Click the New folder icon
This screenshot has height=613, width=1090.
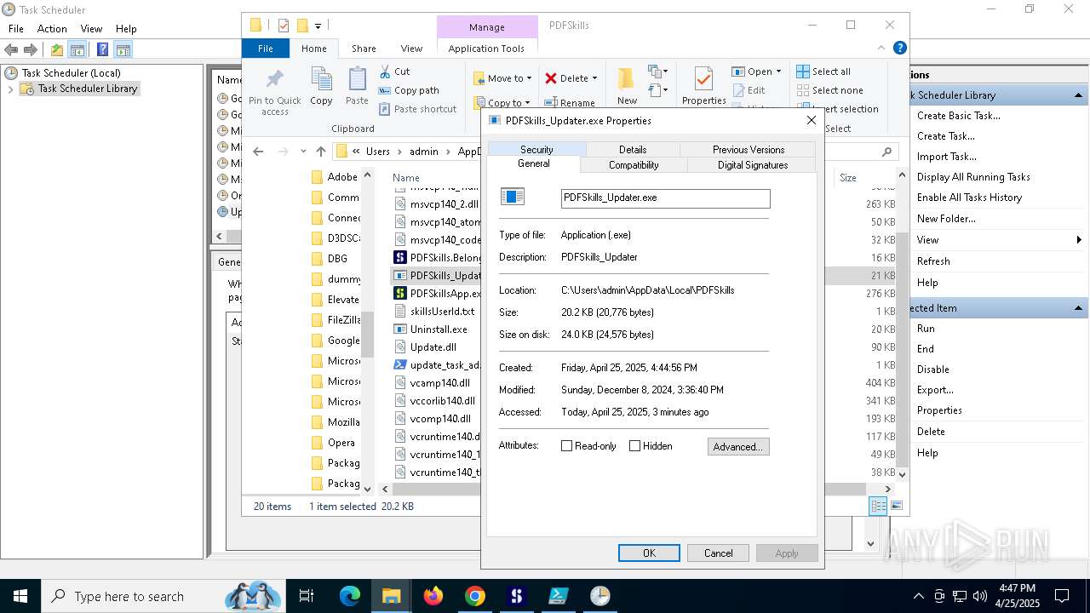coord(626,79)
